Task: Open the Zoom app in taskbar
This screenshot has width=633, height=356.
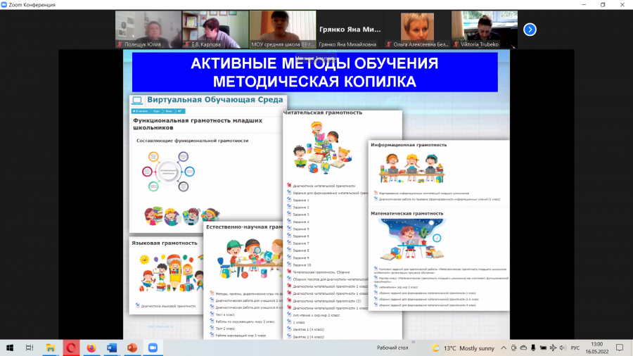Action: 153,348
